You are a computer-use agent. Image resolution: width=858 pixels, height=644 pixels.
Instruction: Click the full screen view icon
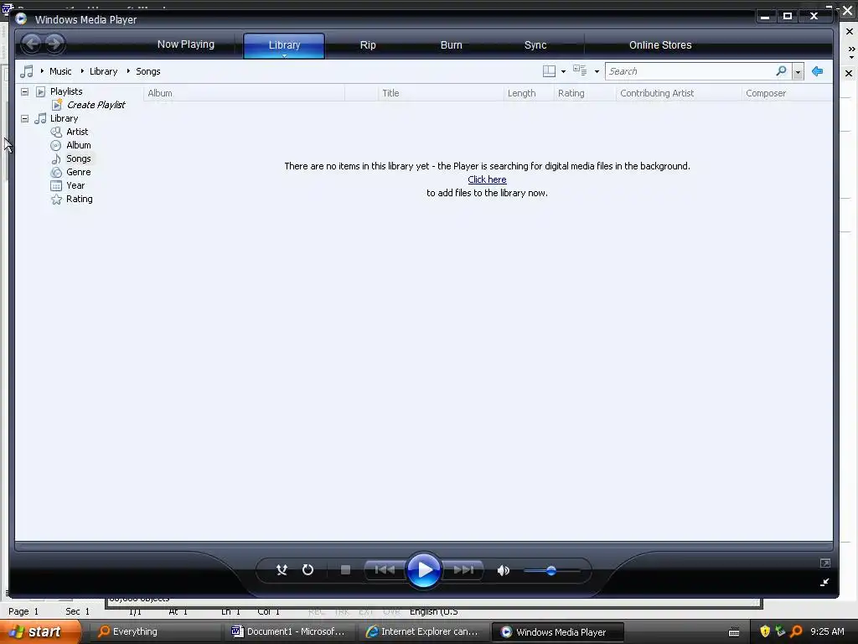[x=825, y=563]
